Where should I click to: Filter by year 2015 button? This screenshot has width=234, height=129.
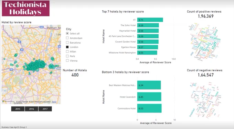[x=18, y=109]
